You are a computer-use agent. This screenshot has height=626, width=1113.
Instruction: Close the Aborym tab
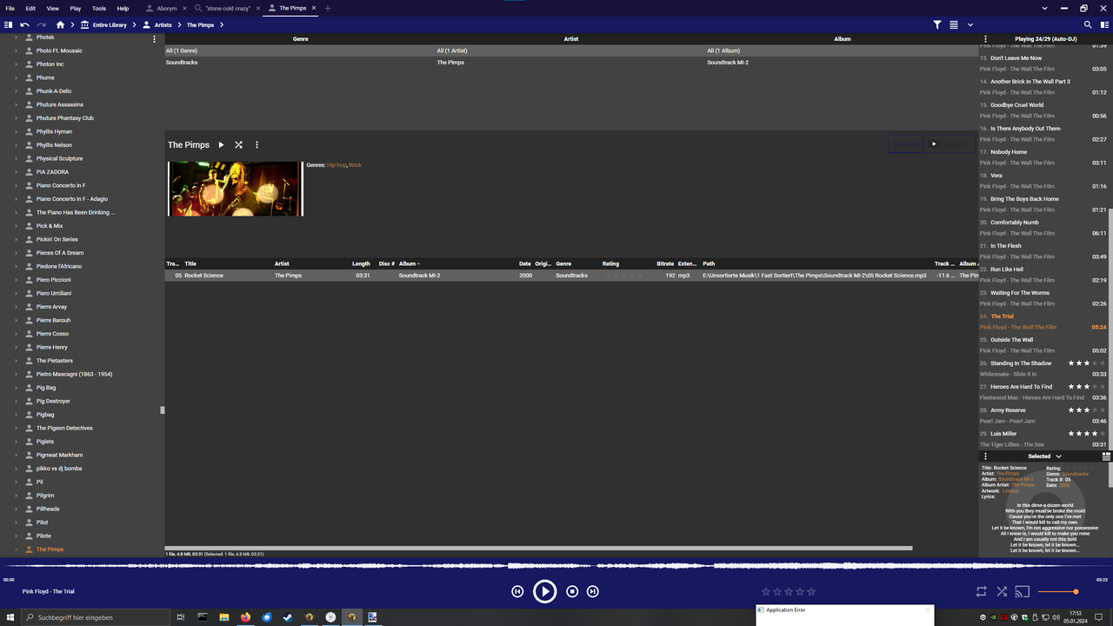[x=184, y=8]
